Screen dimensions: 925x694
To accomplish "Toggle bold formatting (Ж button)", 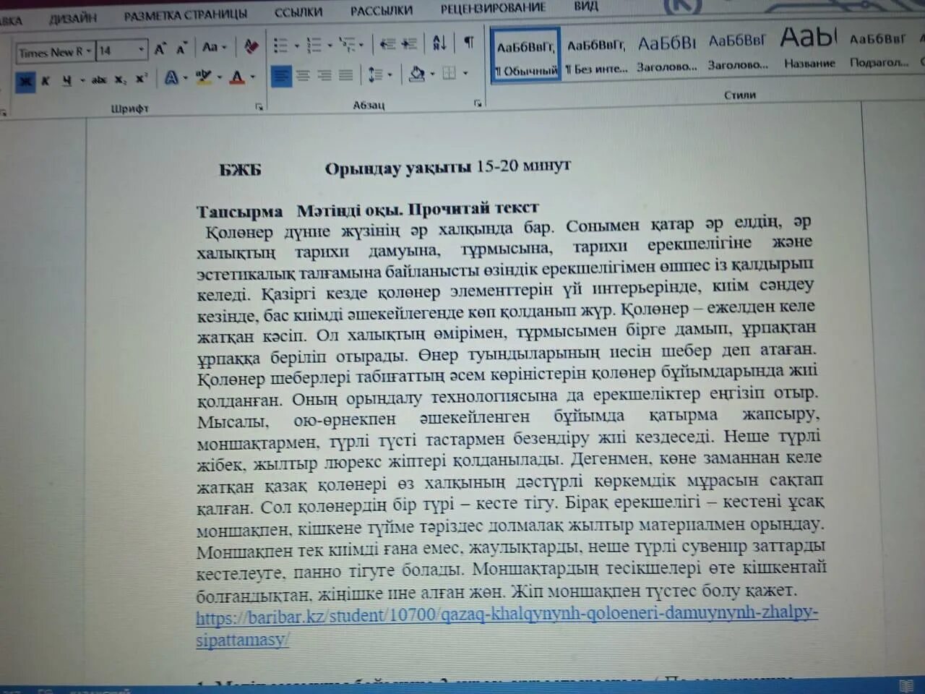I will click(x=25, y=81).
